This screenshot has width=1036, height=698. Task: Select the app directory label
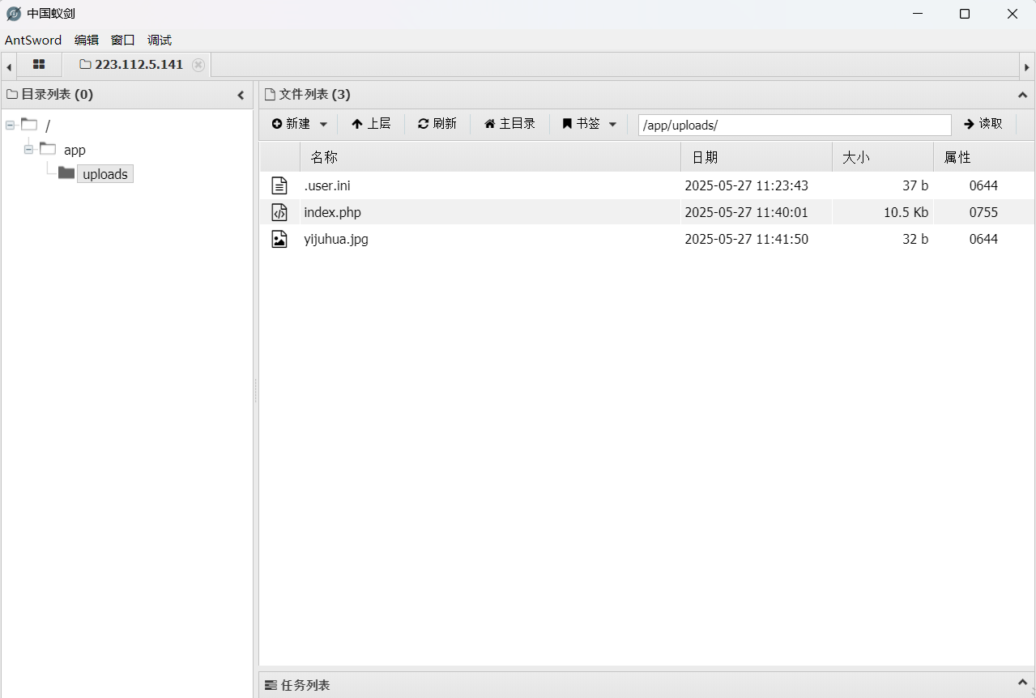pos(75,150)
